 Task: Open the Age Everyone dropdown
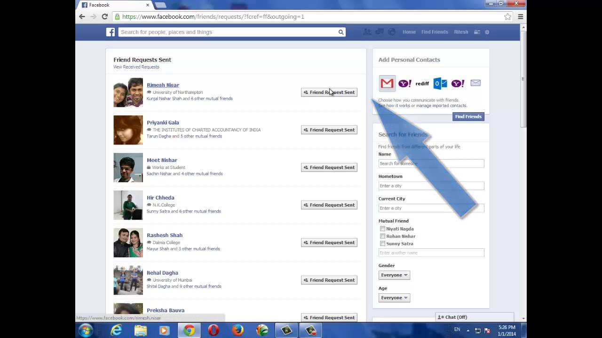[394, 298]
